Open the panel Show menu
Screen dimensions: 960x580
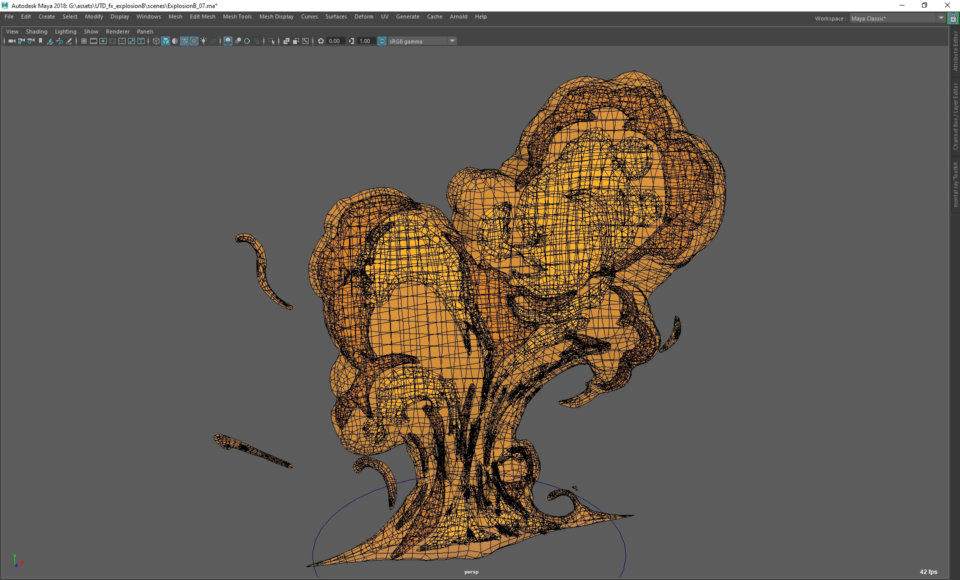91,31
